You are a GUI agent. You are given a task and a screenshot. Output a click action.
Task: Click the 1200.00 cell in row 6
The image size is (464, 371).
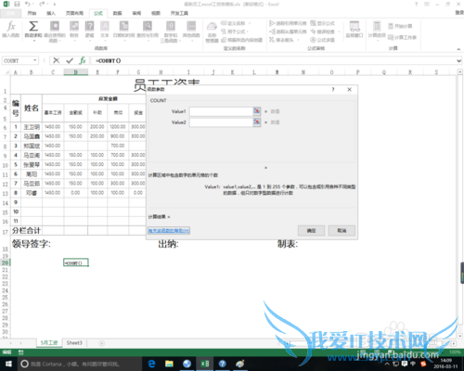pyautogui.click(x=118, y=127)
